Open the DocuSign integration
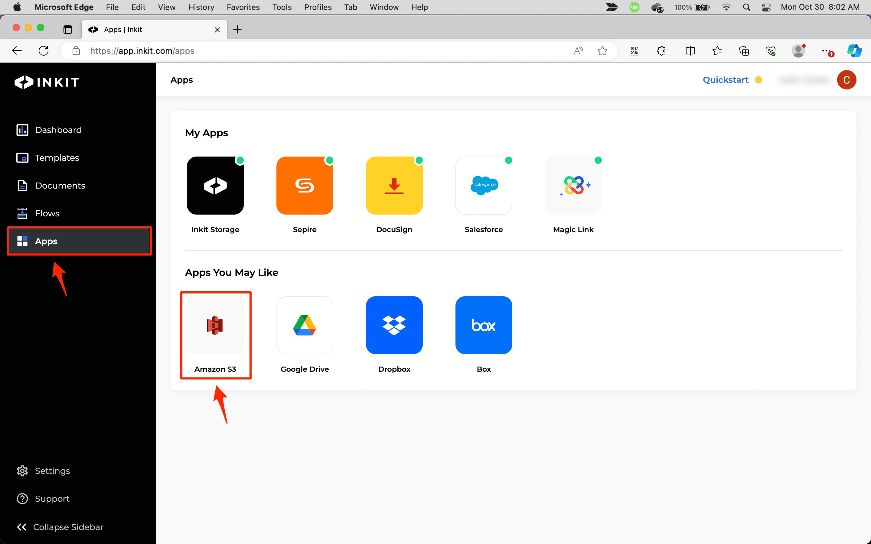The image size is (871, 544). click(x=394, y=185)
